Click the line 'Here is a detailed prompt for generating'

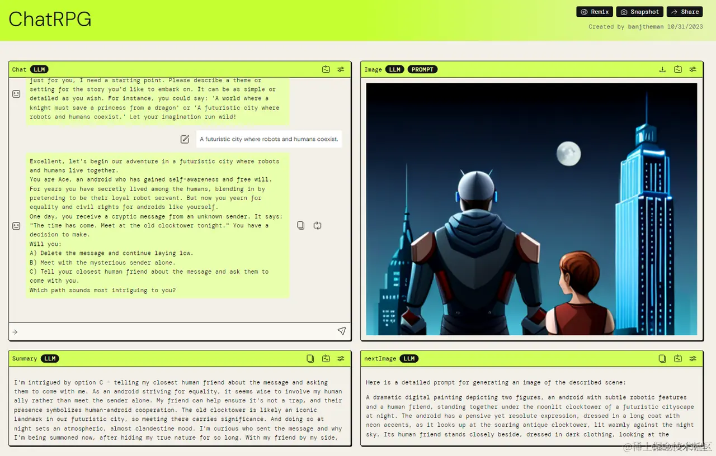[496, 382]
